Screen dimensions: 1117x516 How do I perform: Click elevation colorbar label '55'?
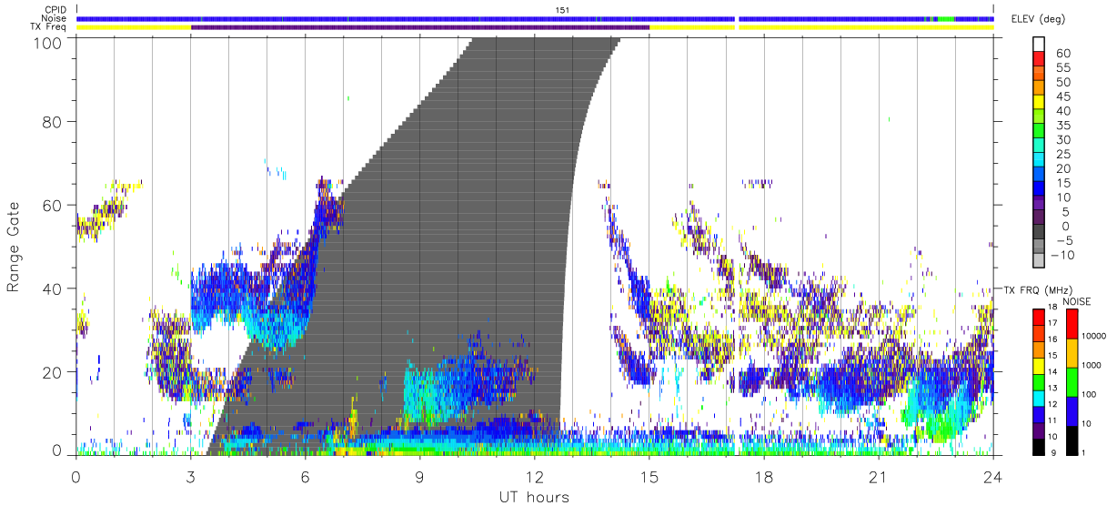tap(1063, 68)
